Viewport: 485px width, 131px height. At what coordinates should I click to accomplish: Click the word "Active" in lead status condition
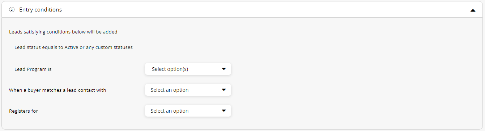tap(72, 48)
